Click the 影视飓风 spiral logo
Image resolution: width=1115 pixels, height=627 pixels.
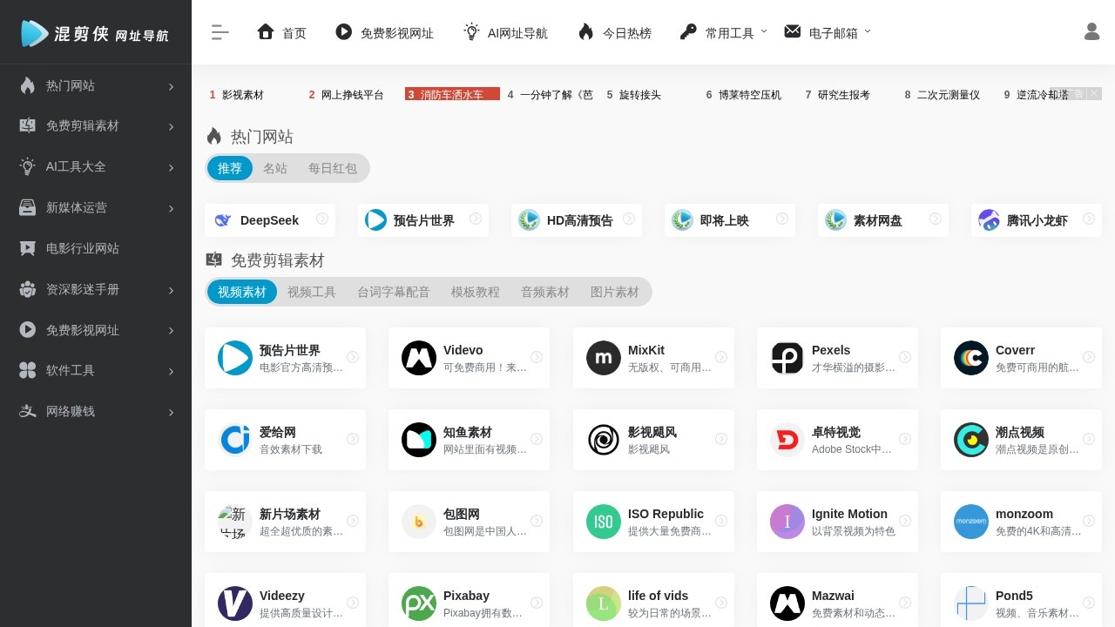[604, 440]
